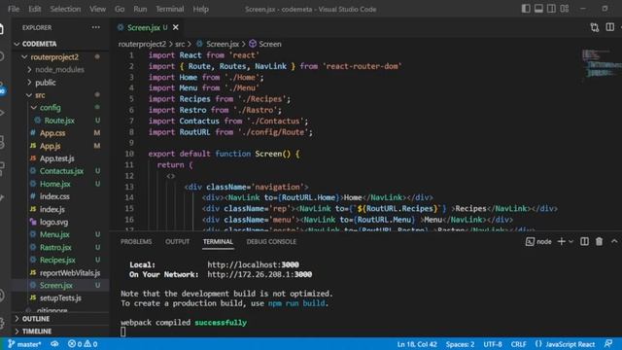622x350 pixels.
Task: Open the Terminal menu
Action: (169, 9)
